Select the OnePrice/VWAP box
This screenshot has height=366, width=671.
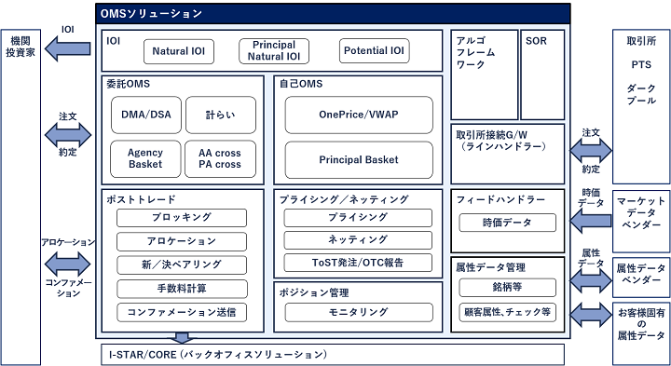tap(359, 115)
